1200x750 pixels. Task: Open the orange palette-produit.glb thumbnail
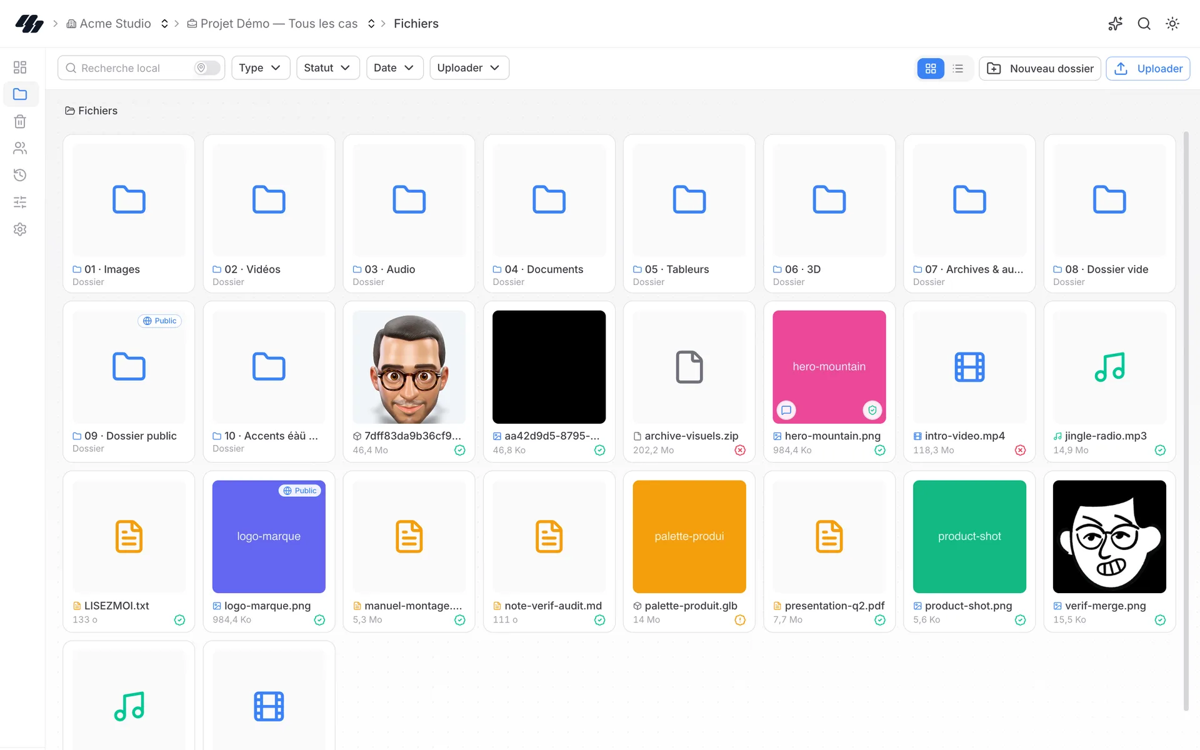689,536
